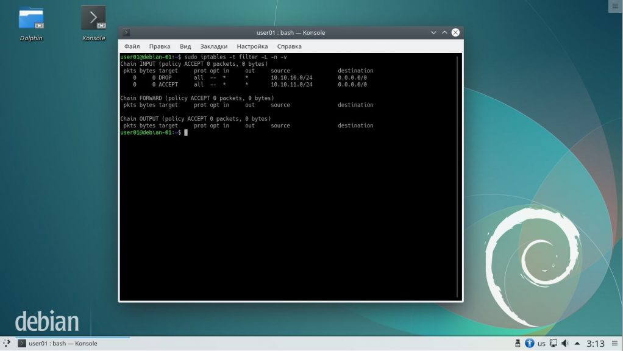Open the Настройка menu
Viewport: 623px width, 351px height.
point(252,46)
